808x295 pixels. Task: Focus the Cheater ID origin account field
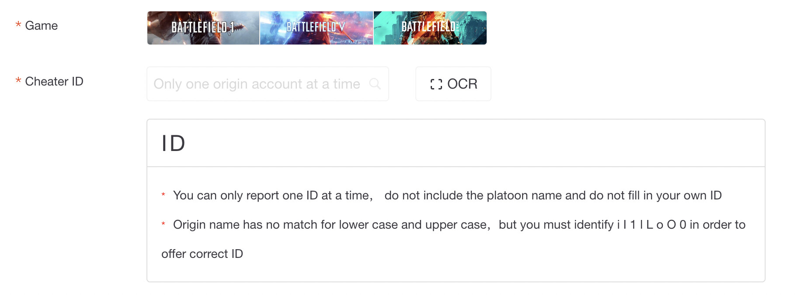(x=268, y=84)
